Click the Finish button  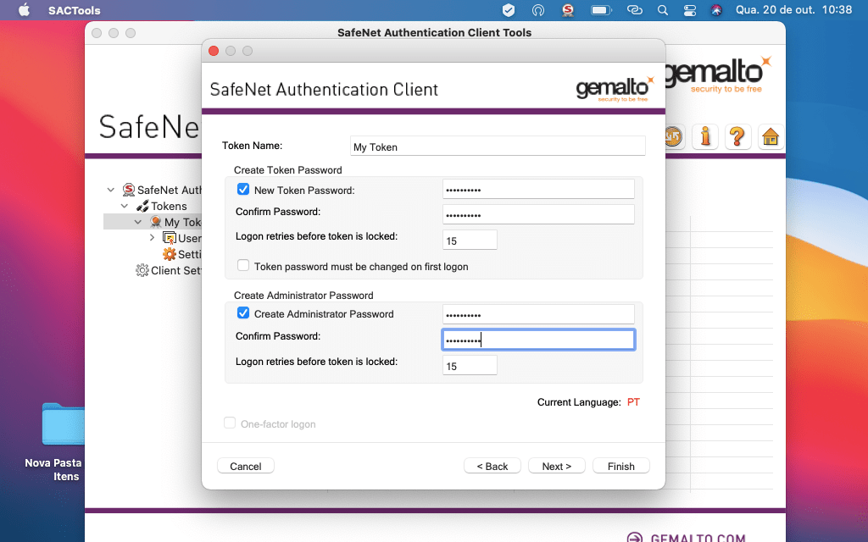pos(621,467)
